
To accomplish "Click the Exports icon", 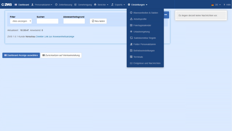I will pos(112,5).
